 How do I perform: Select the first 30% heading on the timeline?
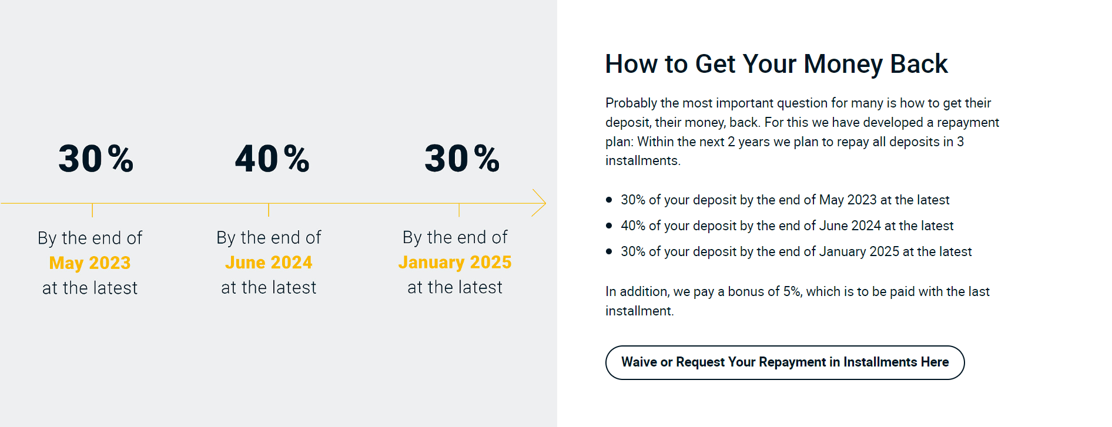96,159
